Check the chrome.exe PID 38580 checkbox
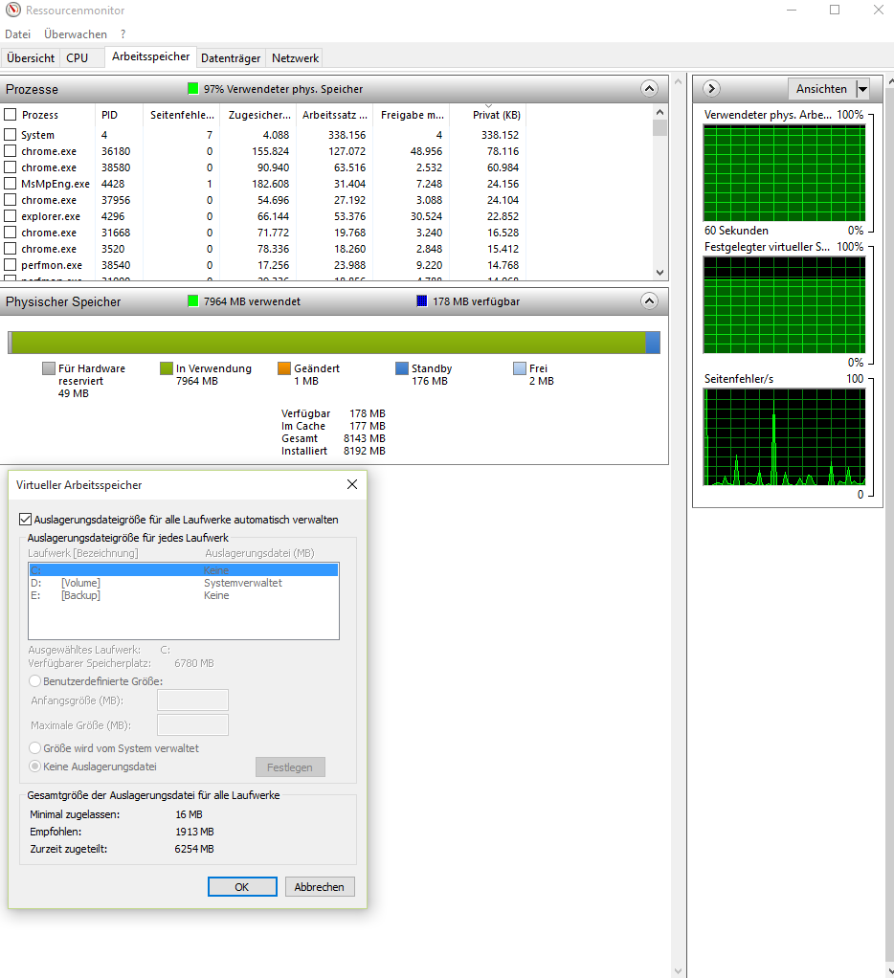 (x=10, y=167)
